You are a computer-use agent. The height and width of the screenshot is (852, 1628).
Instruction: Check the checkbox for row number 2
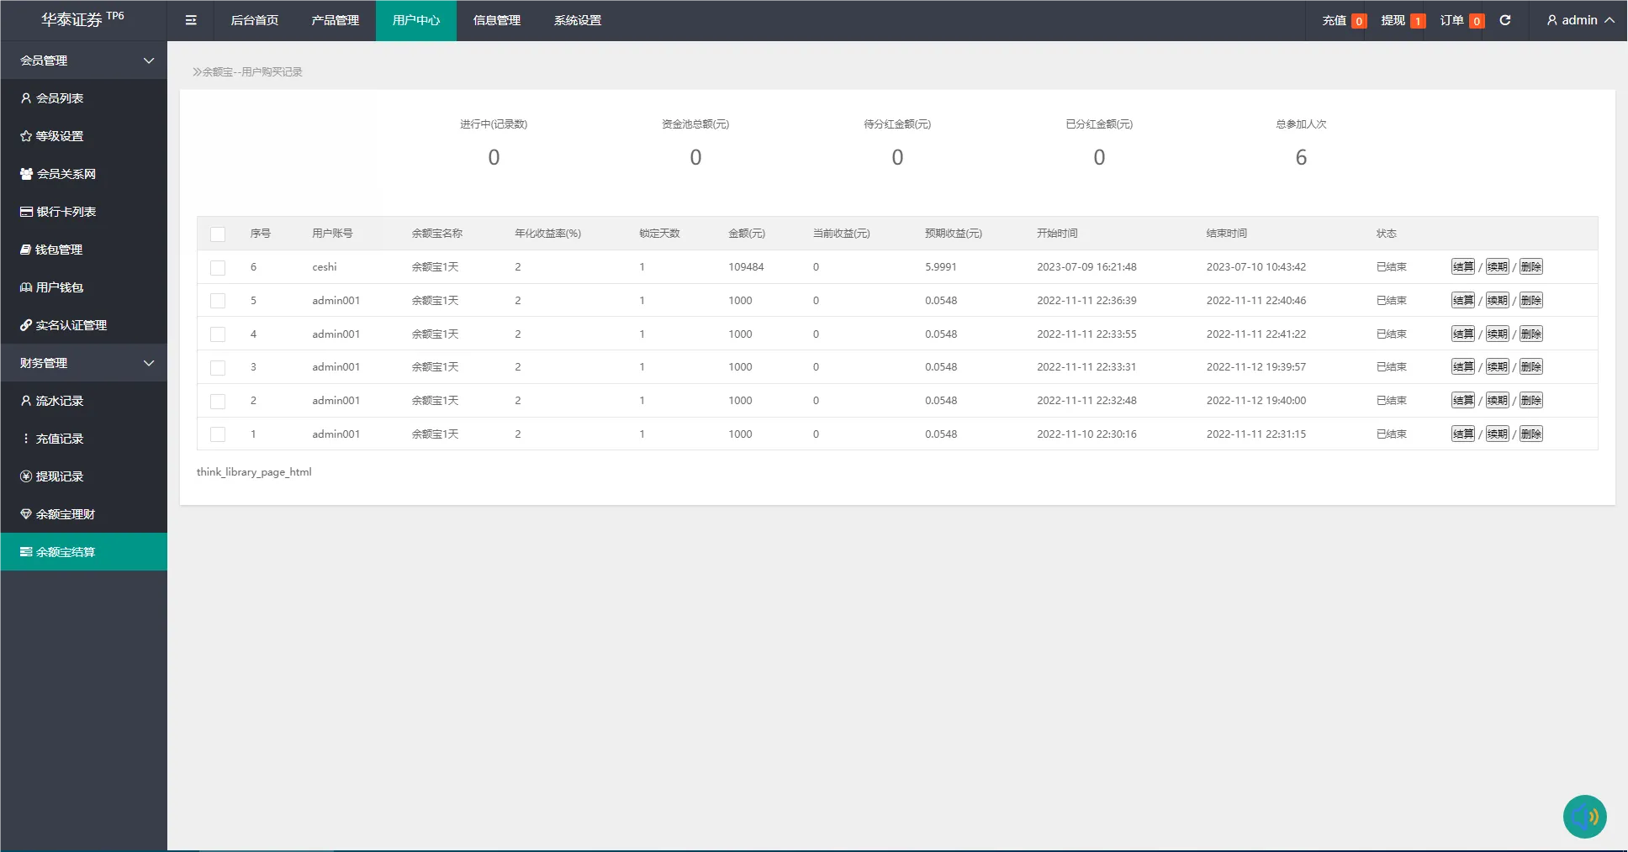tap(218, 402)
